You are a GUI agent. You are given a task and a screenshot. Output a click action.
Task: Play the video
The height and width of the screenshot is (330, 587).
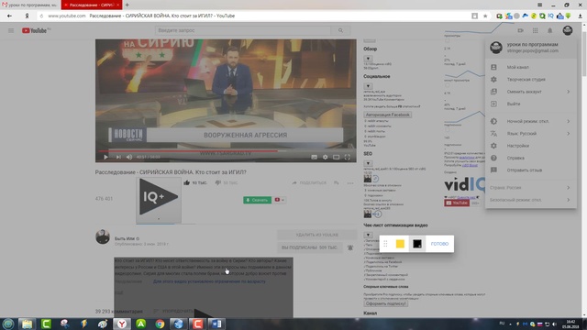point(106,157)
